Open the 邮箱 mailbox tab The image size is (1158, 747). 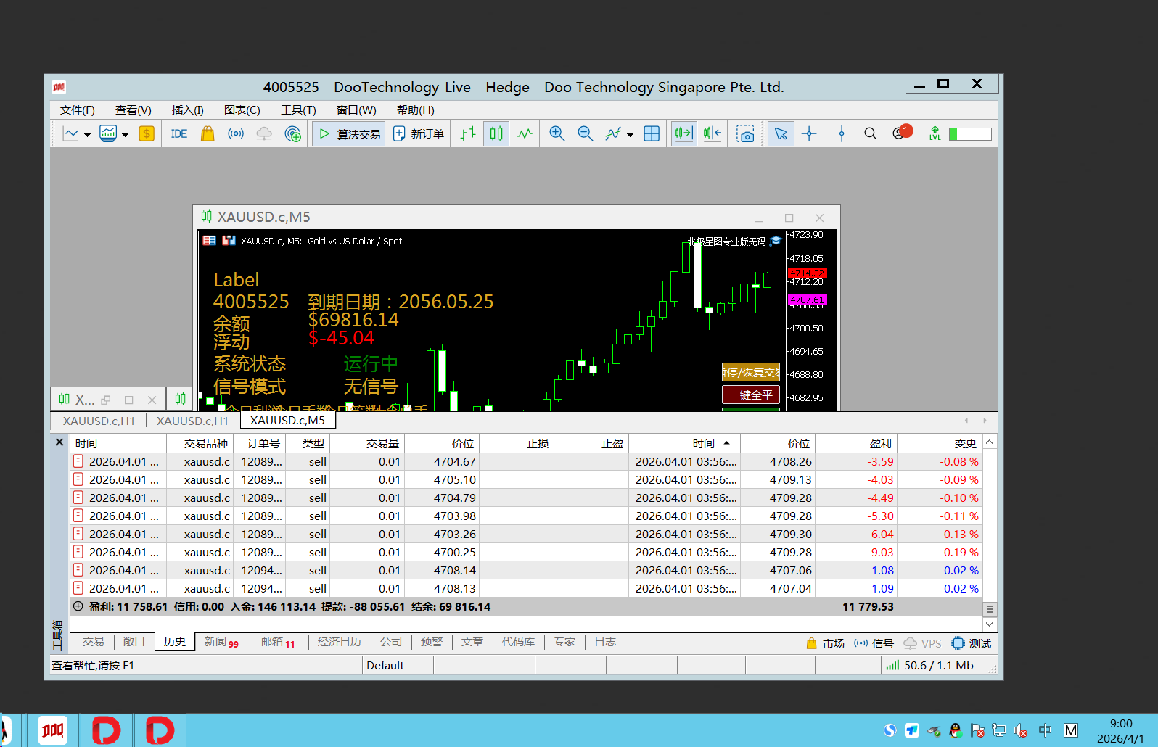click(278, 642)
